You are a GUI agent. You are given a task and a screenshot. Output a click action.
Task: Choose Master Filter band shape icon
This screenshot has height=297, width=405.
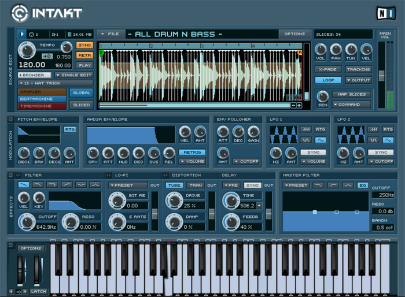[x=348, y=185]
